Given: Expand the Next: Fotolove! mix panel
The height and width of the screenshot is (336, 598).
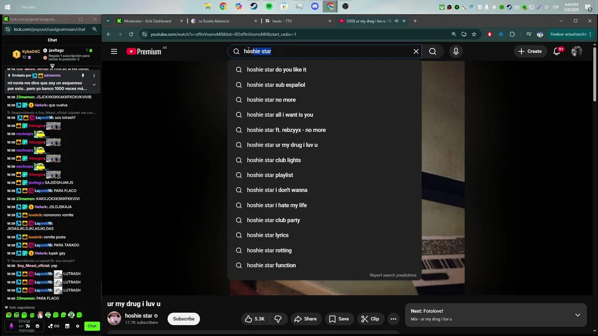Looking at the screenshot, I should click(577, 315).
